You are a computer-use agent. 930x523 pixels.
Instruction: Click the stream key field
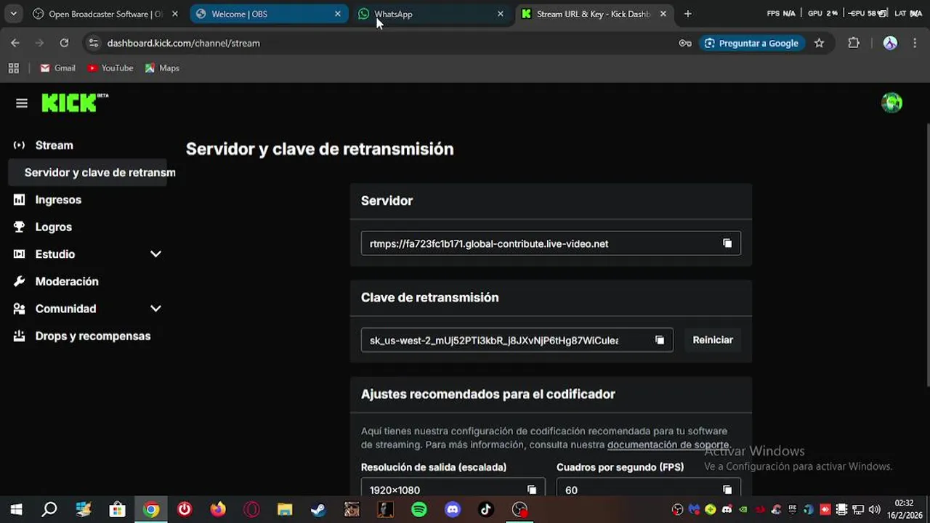point(517,340)
